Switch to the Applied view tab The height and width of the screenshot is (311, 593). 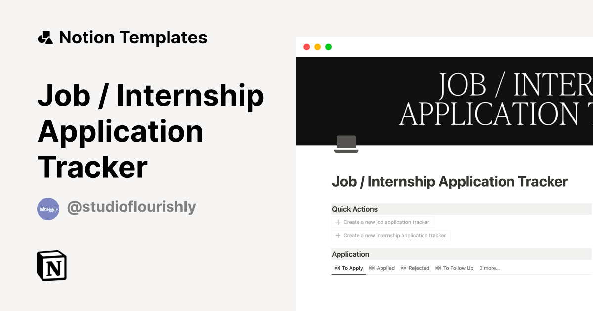click(x=385, y=268)
